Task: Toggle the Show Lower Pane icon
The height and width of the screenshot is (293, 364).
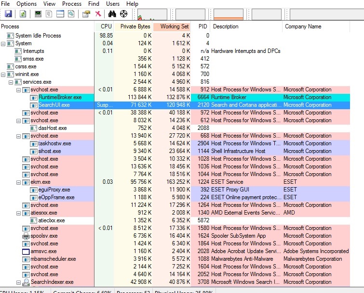Action: click(x=60, y=13)
